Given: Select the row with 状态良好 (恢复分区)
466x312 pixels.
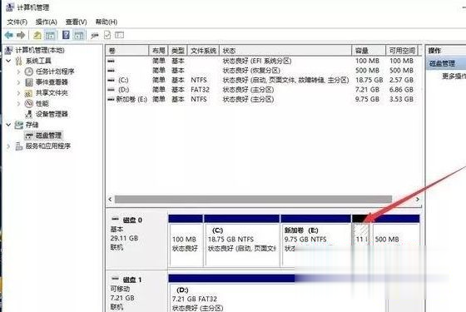Looking at the screenshot, I should pos(262,71).
